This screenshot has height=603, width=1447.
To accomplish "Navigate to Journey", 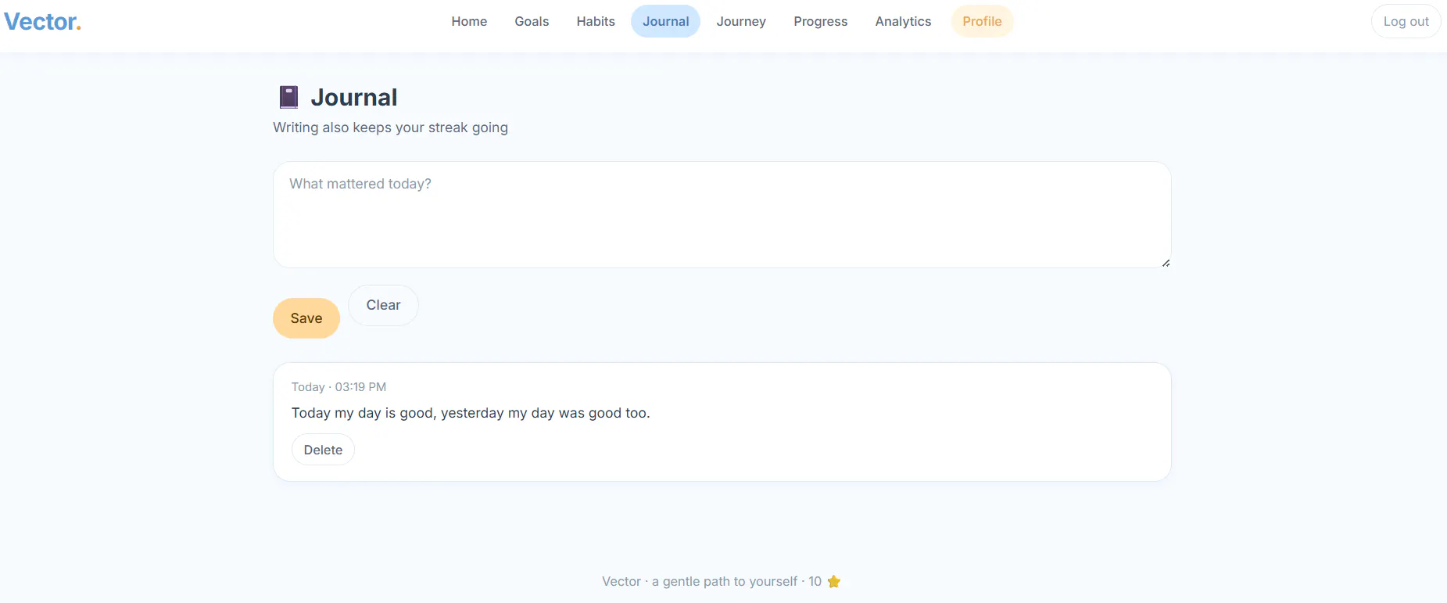I will pos(741,21).
